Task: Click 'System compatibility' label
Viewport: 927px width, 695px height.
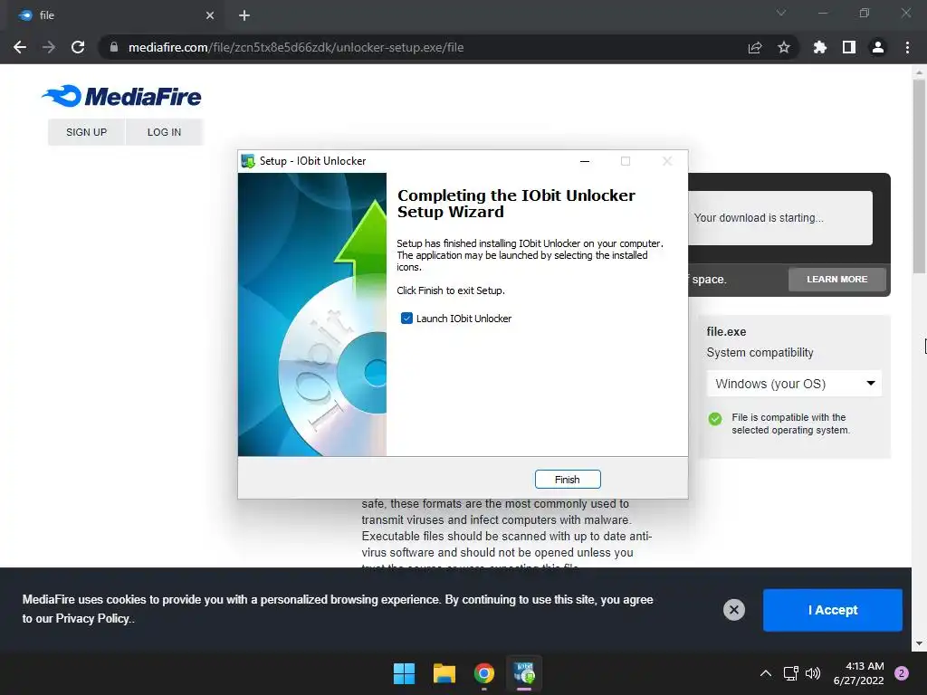Action: point(760,352)
